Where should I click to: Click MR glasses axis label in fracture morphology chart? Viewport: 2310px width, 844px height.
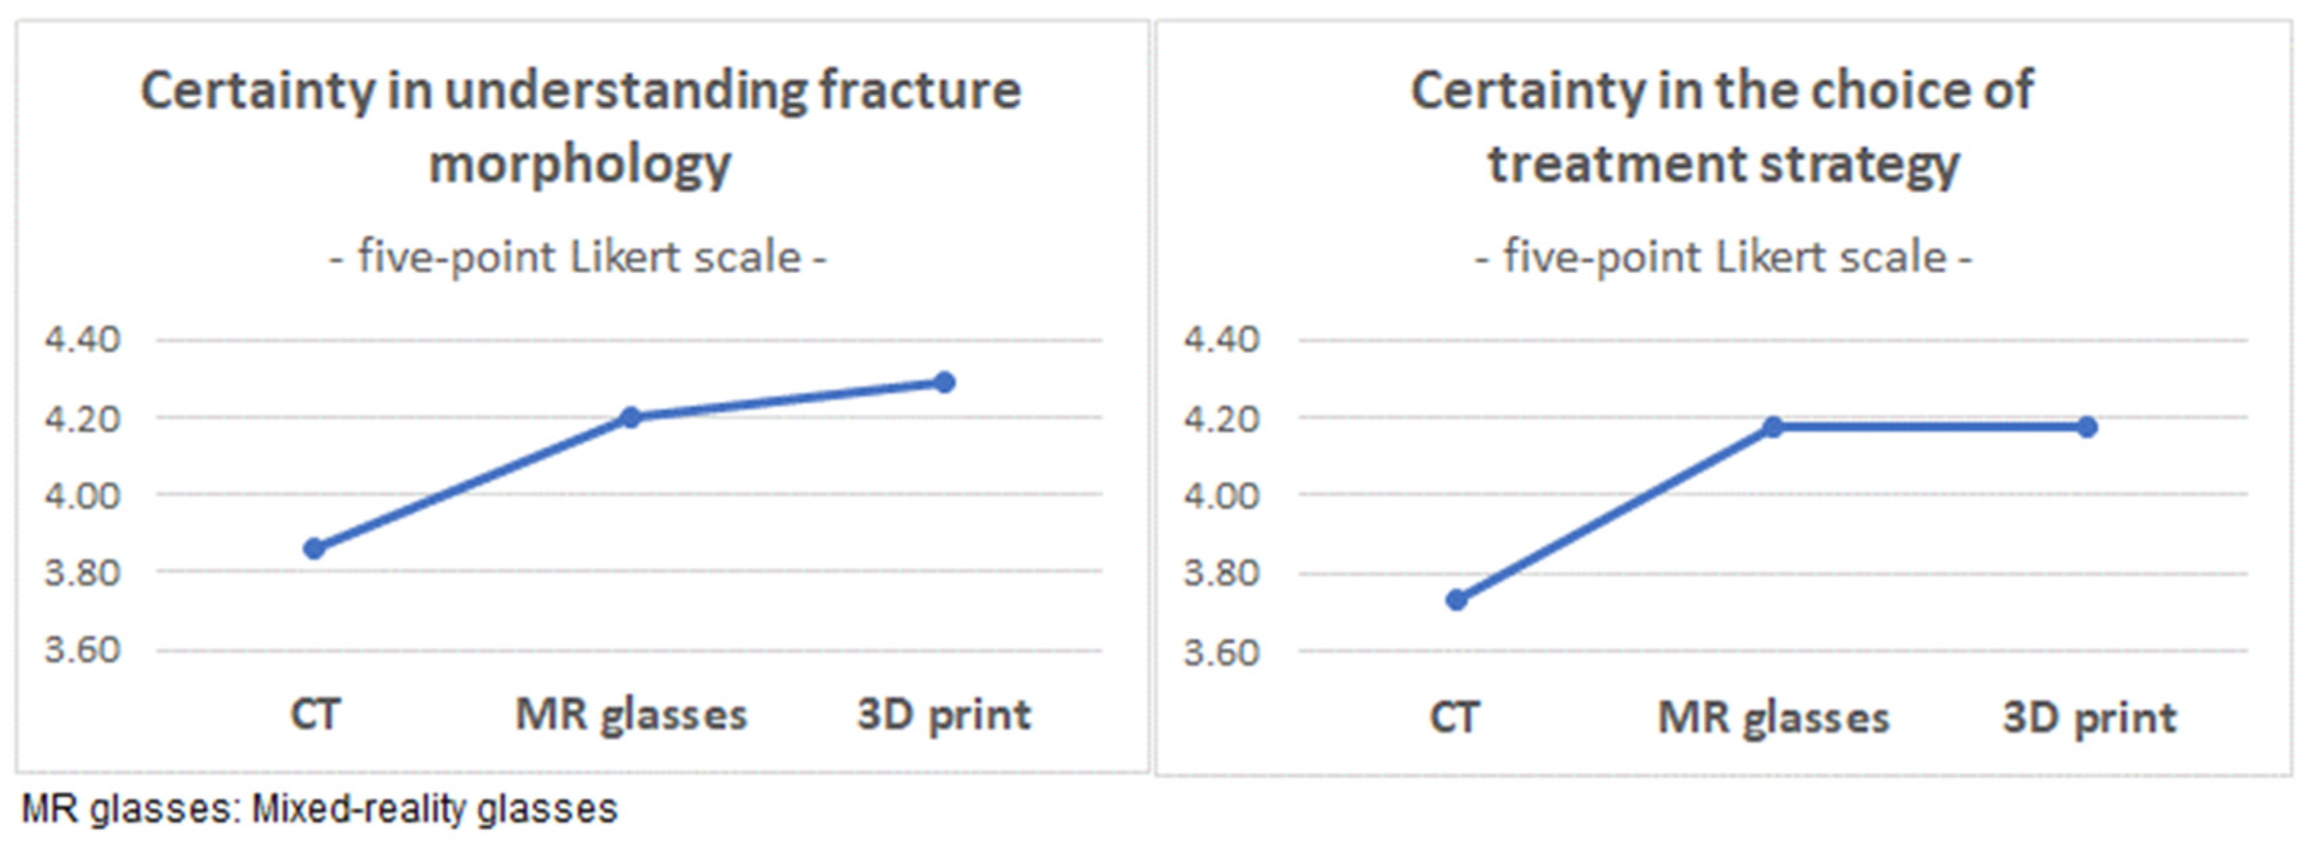[631, 715]
